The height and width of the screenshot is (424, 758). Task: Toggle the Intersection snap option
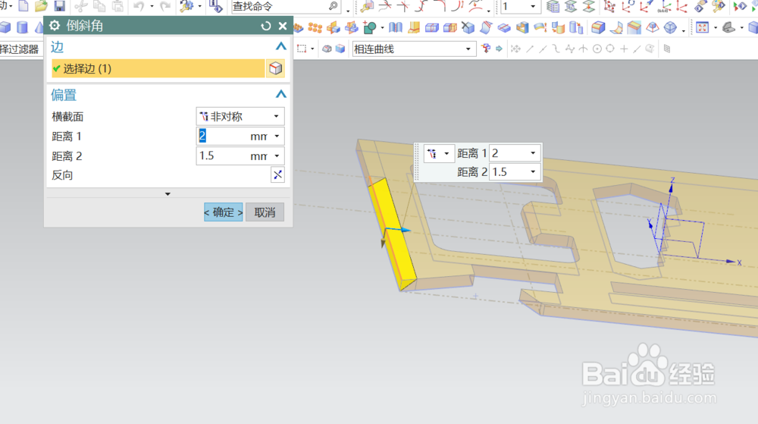(584, 49)
